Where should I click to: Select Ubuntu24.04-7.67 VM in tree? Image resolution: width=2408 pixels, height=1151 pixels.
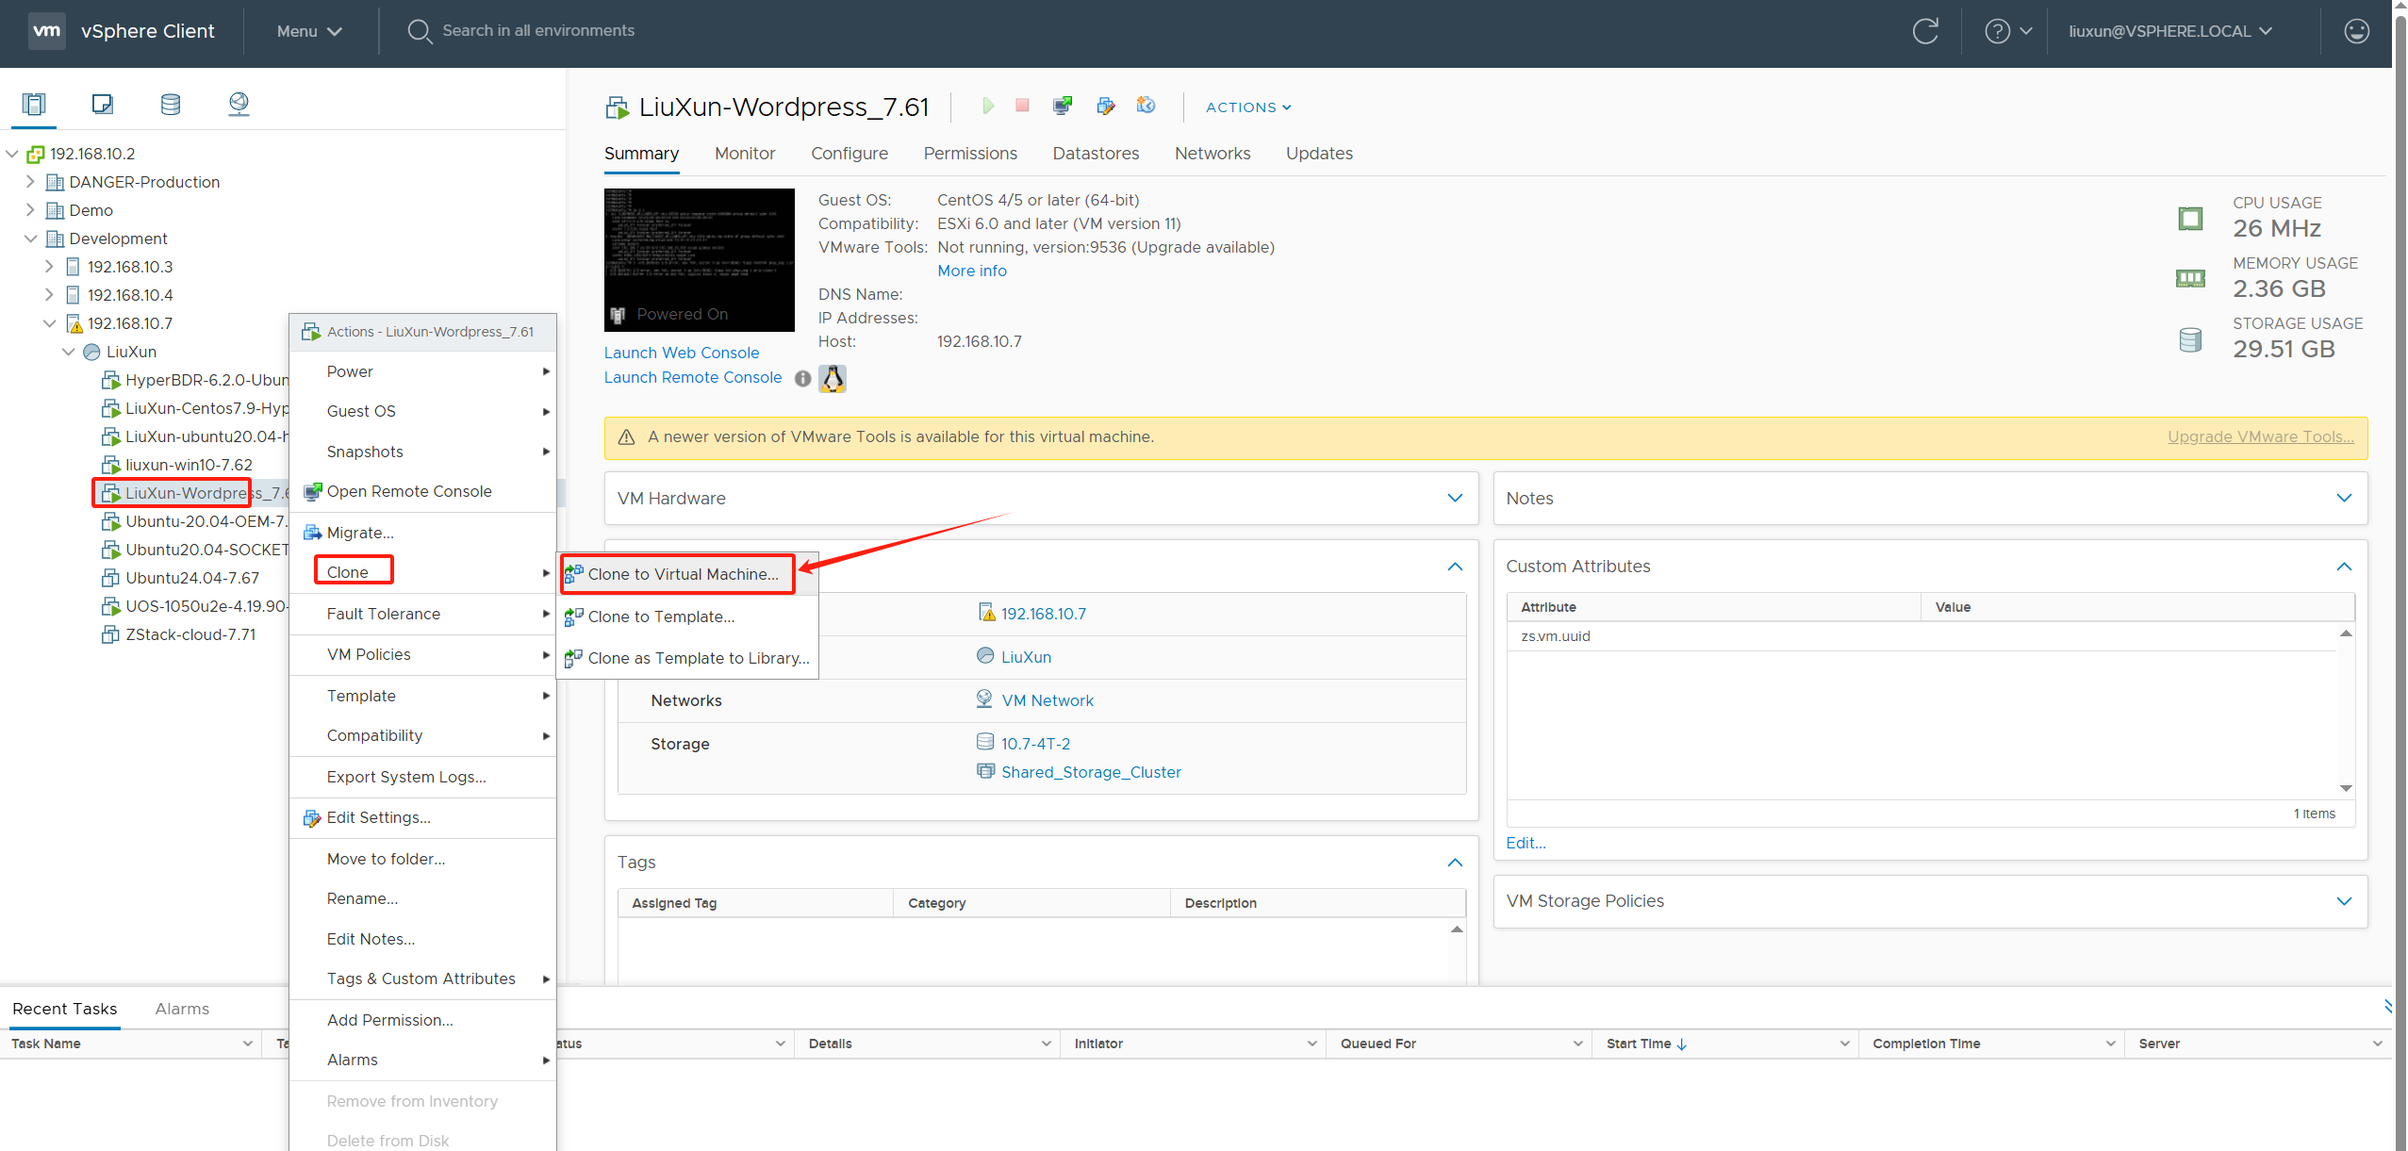click(192, 578)
